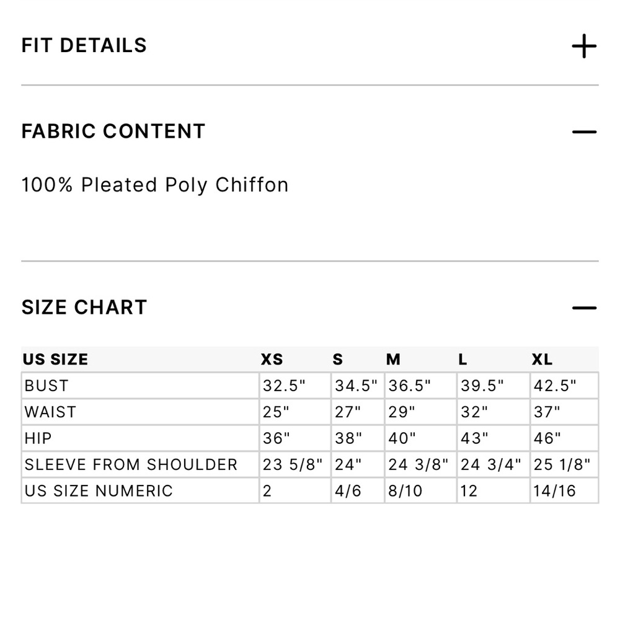Click the BUST row label

tap(46, 386)
